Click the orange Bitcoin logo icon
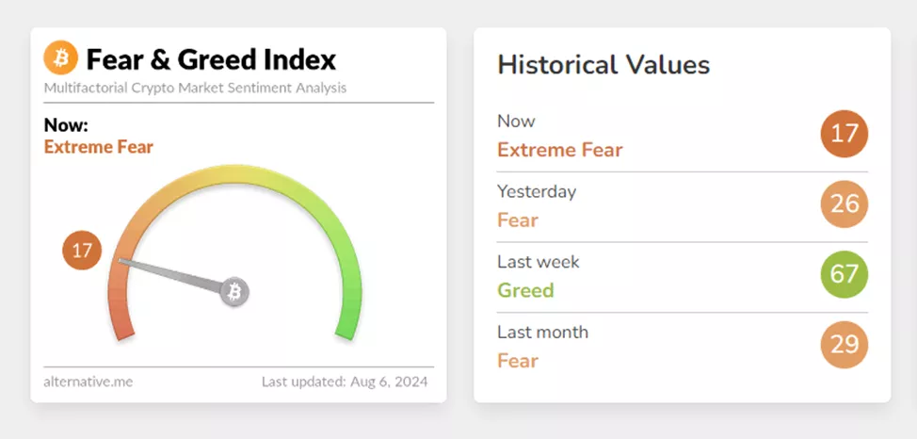The height and width of the screenshot is (439, 917). click(x=61, y=59)
